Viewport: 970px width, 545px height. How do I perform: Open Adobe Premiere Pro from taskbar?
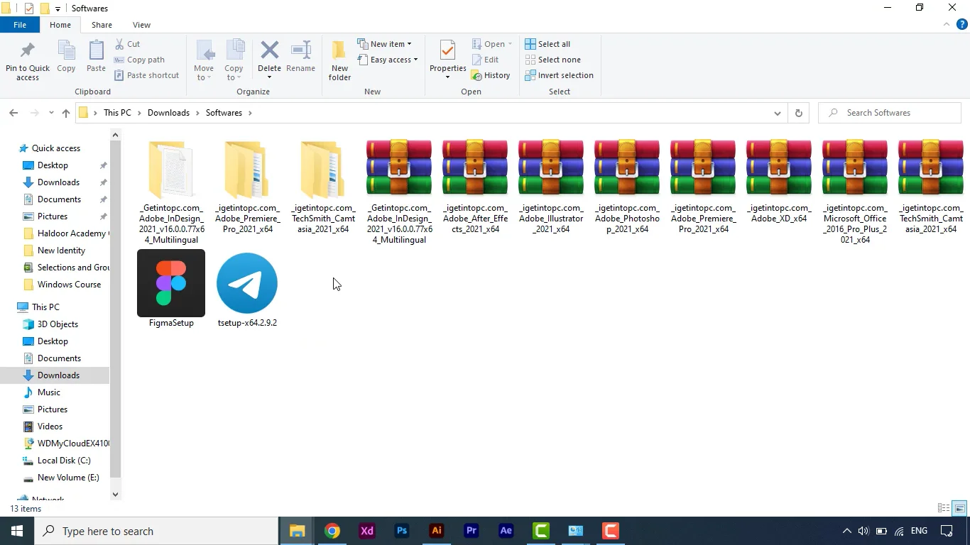472,531
